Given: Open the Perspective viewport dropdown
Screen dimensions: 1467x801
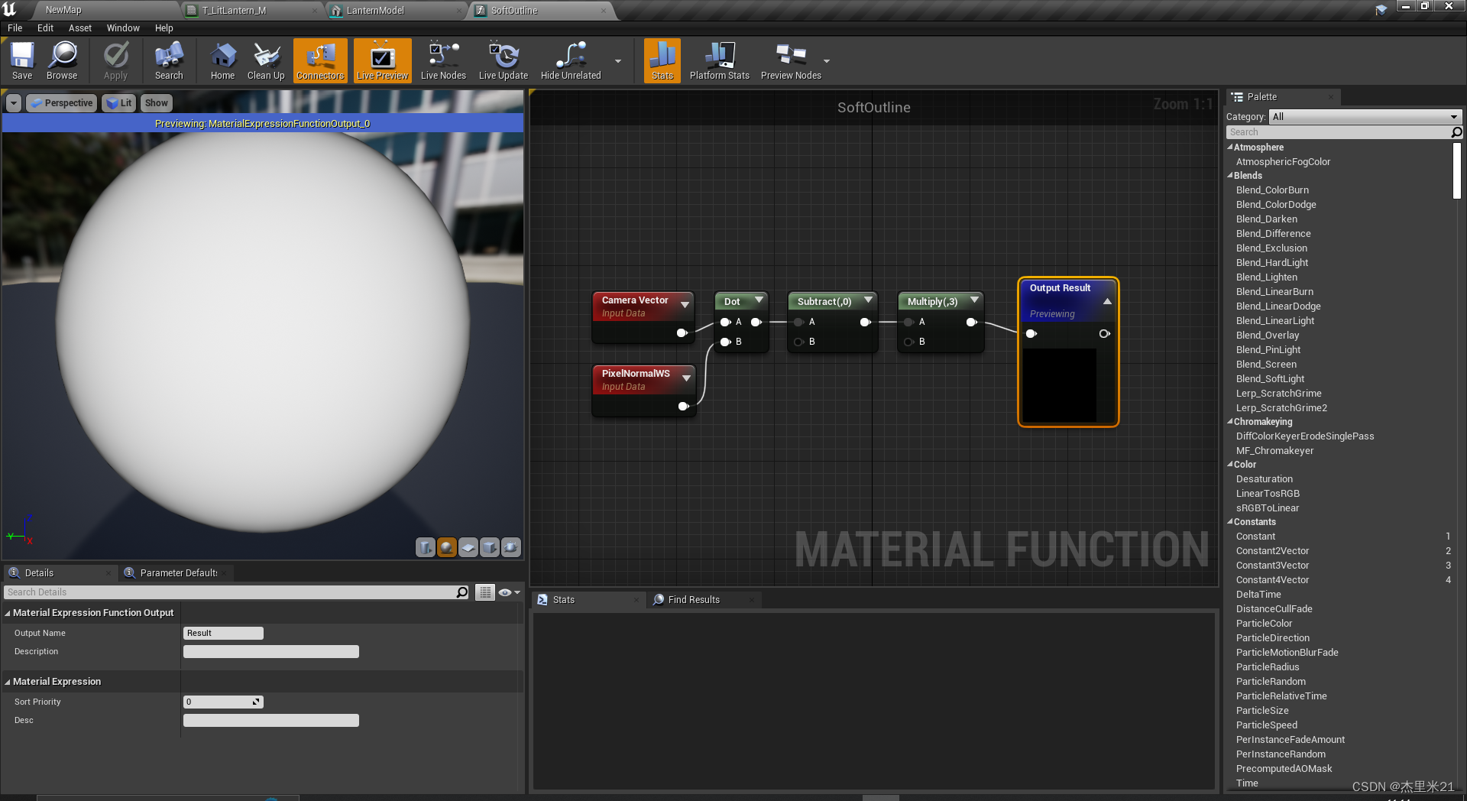Looking at the screenshot, I should (x=61, y=102).
